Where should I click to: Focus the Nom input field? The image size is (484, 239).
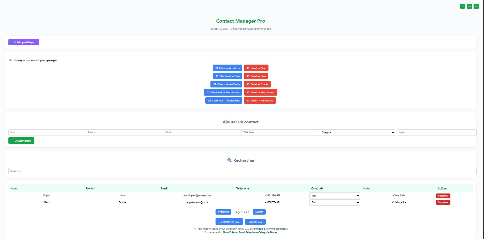coord(47,132)
